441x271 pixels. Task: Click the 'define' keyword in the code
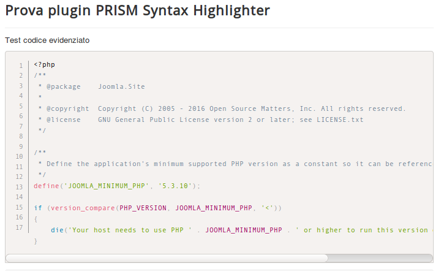click(47, 186)
